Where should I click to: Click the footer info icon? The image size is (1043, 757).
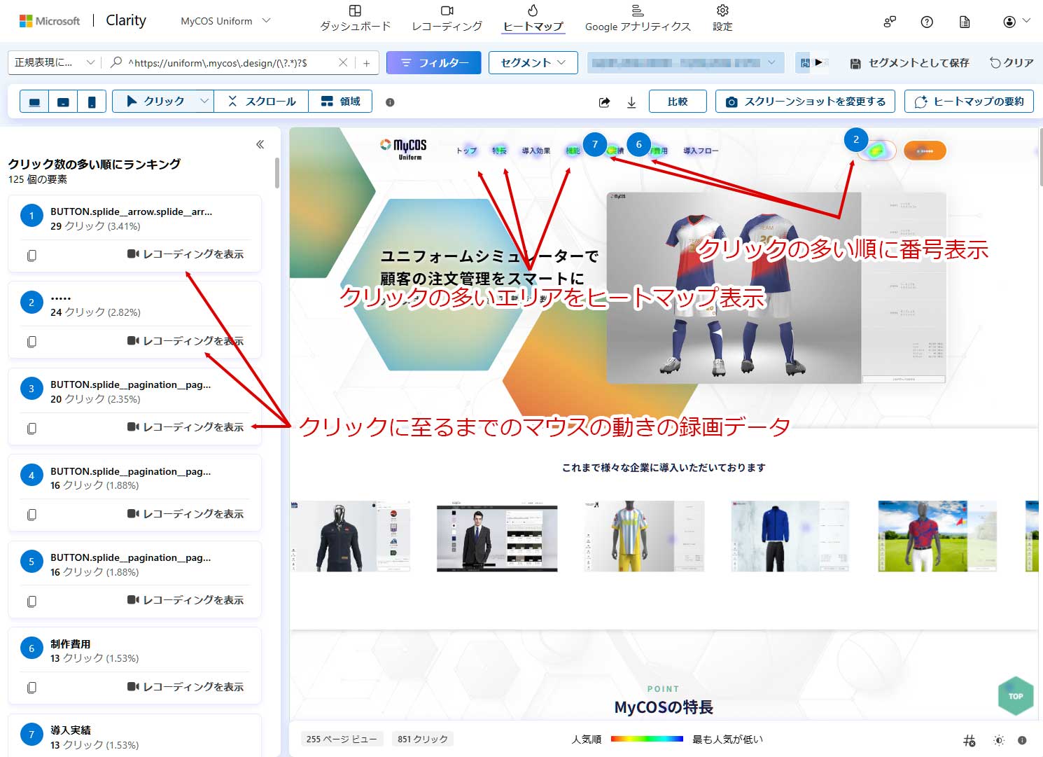click(1022, 740)
